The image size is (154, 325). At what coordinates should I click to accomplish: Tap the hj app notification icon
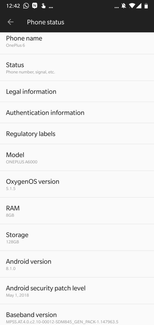pyautogui.click(x=35, y=6)
